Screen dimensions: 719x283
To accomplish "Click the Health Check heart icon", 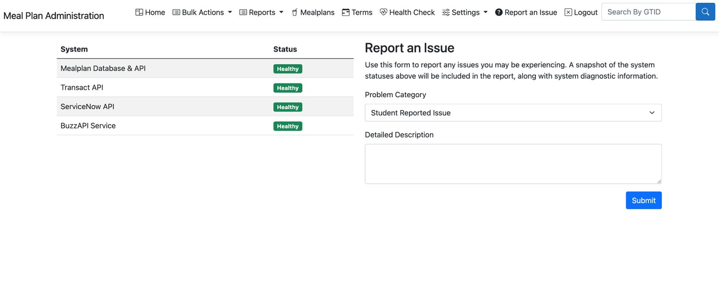I will point(383,12).
